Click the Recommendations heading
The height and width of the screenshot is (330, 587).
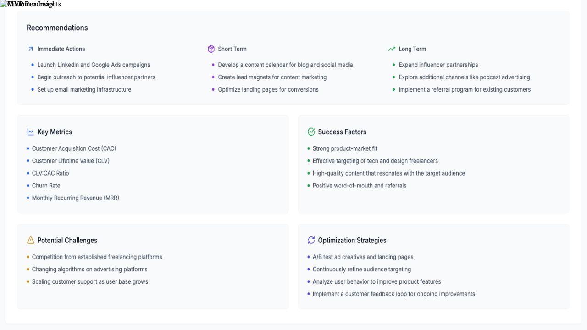[x=57, y=27]
